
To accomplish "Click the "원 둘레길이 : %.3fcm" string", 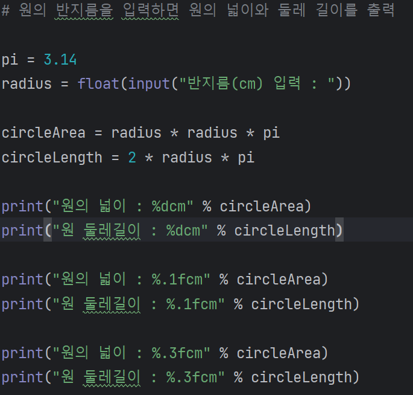I will coord(139,377).
